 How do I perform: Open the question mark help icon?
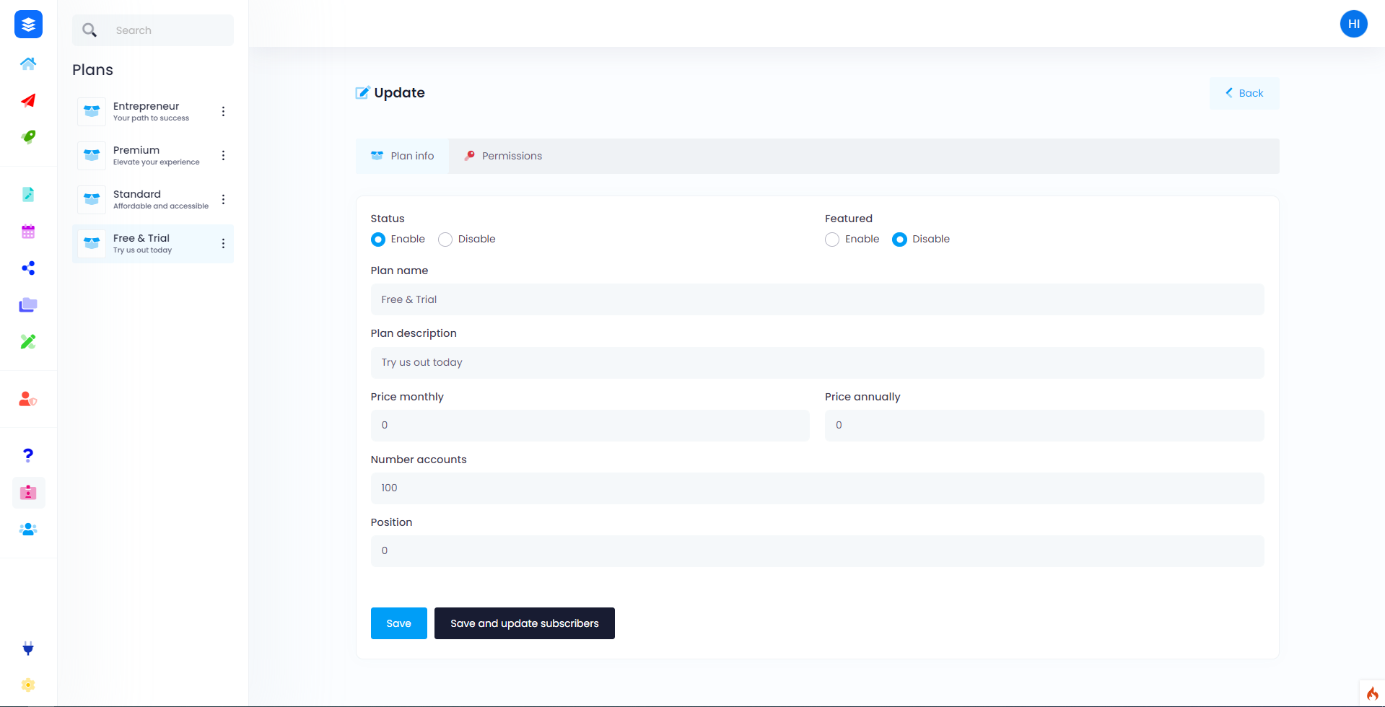point(28,455)
